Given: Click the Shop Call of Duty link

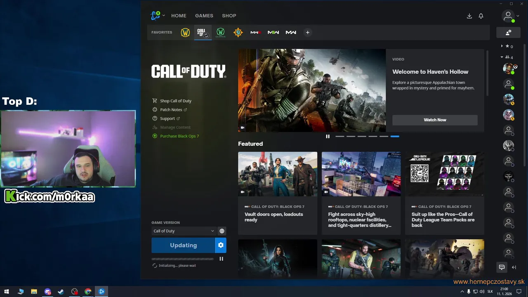Looking at the screenshot, I should (x=172, y=101).
